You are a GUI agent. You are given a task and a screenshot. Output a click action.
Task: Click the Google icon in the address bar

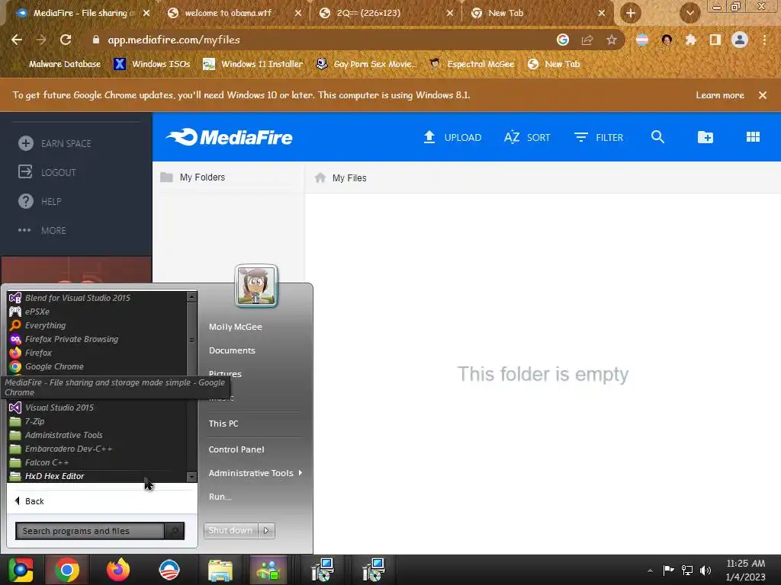563,40
